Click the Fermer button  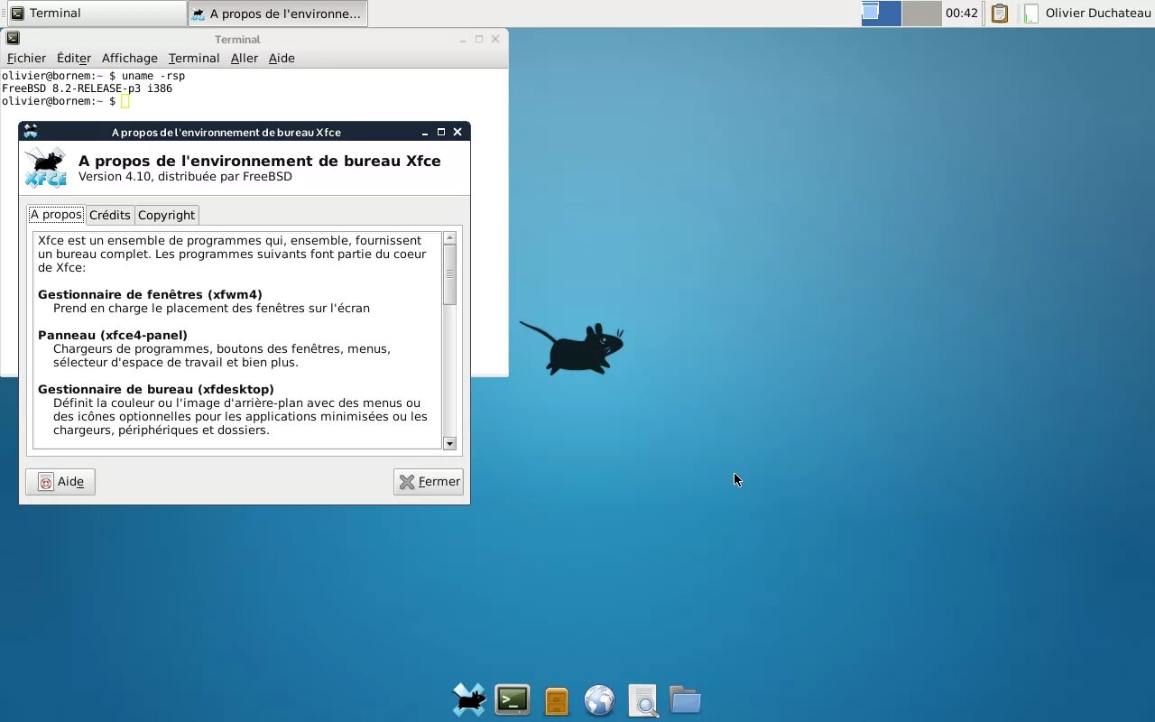[429, 482]
